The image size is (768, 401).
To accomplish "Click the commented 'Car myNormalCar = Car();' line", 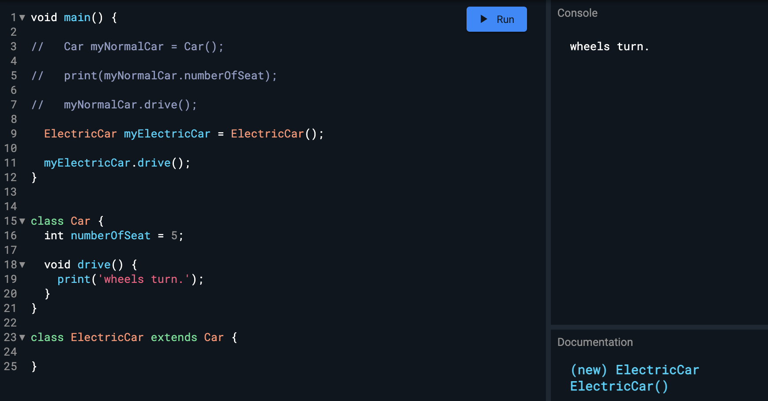I will [128, 47].
